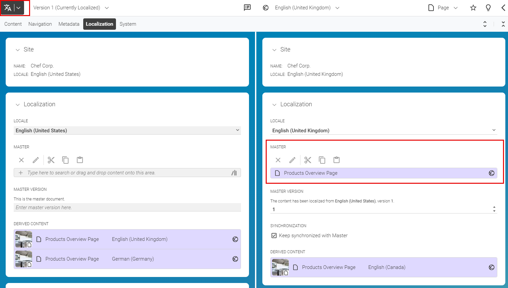This screenshot has height=288, width=508.
Task: Open the comments icon in top toolbar
Action: [247, 8]
